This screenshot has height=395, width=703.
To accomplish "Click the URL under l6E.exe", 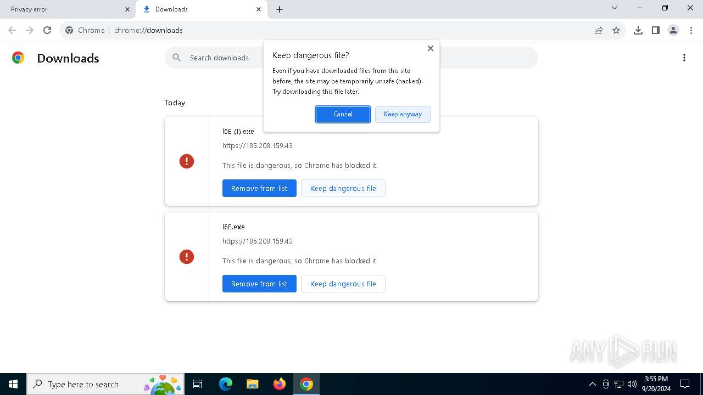I will click(x=258, y=241).
